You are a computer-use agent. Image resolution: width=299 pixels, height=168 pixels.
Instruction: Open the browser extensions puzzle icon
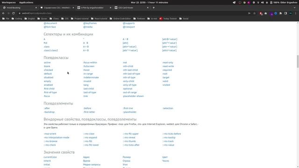pyautogui.click(x=280, y=14)
